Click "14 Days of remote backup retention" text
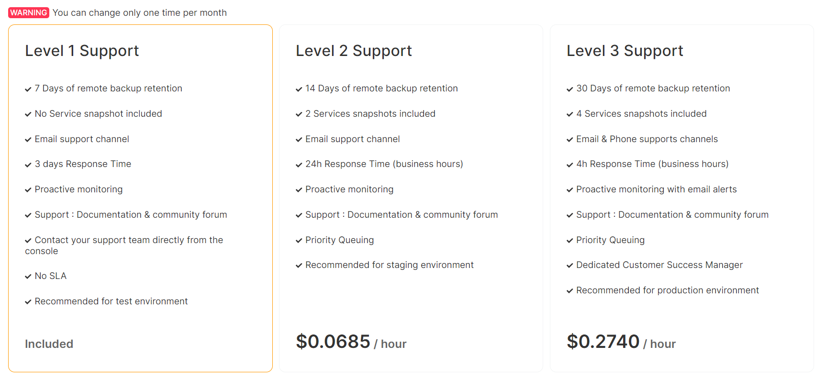826x379 pixels. 381,89
